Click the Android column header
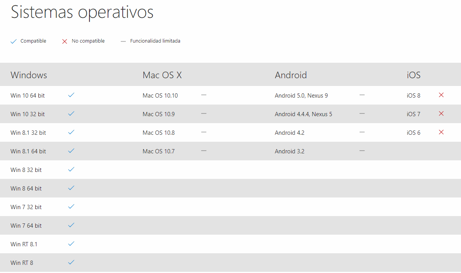Viewport: 461px width, 273px height. point(291,75)
